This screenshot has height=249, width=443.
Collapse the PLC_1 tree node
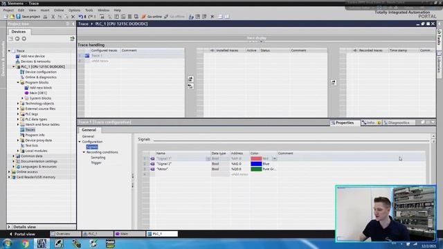[x=14, y=66]
